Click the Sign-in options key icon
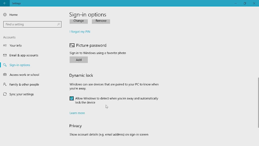 tap(5, 65)
